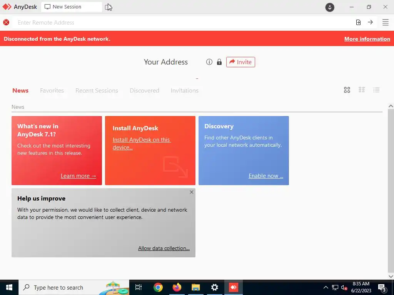Click the AnyDesk taskbar icon
Screen dimensions: 394x295
click(x=234, y=287)
